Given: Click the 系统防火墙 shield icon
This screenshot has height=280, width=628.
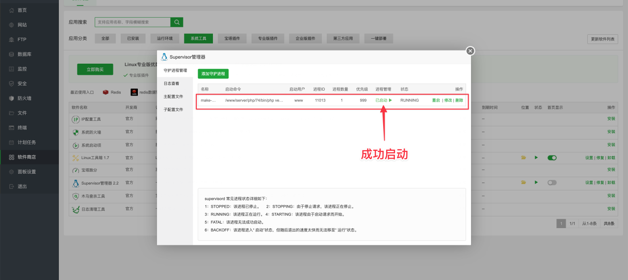Looking at the screenshot, I should tap(76, 132).
